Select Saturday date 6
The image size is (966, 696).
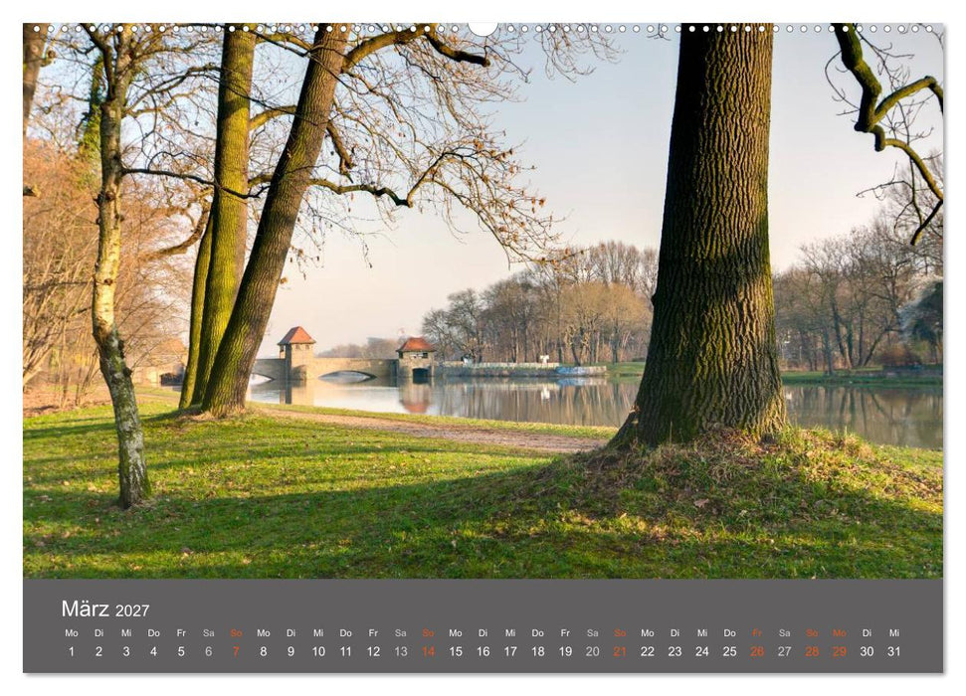click(x=208, y=651)
